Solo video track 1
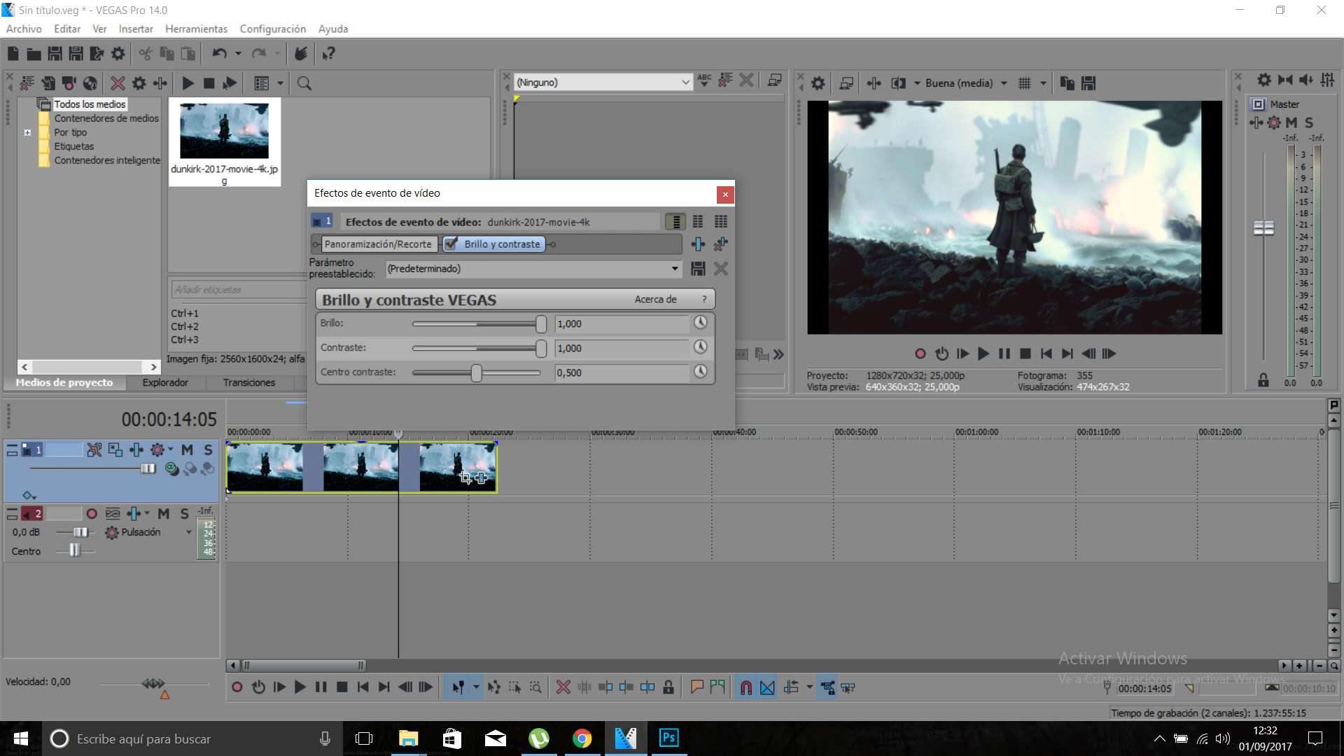This screenshot has height=756, width=1344. point(208,450)
